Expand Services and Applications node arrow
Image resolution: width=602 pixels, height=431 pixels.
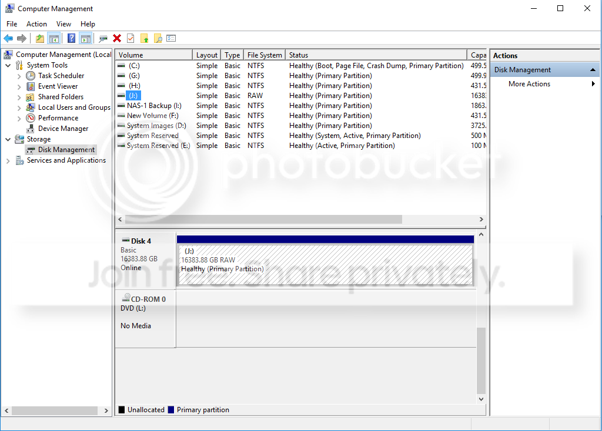click(x=8, y=161)
